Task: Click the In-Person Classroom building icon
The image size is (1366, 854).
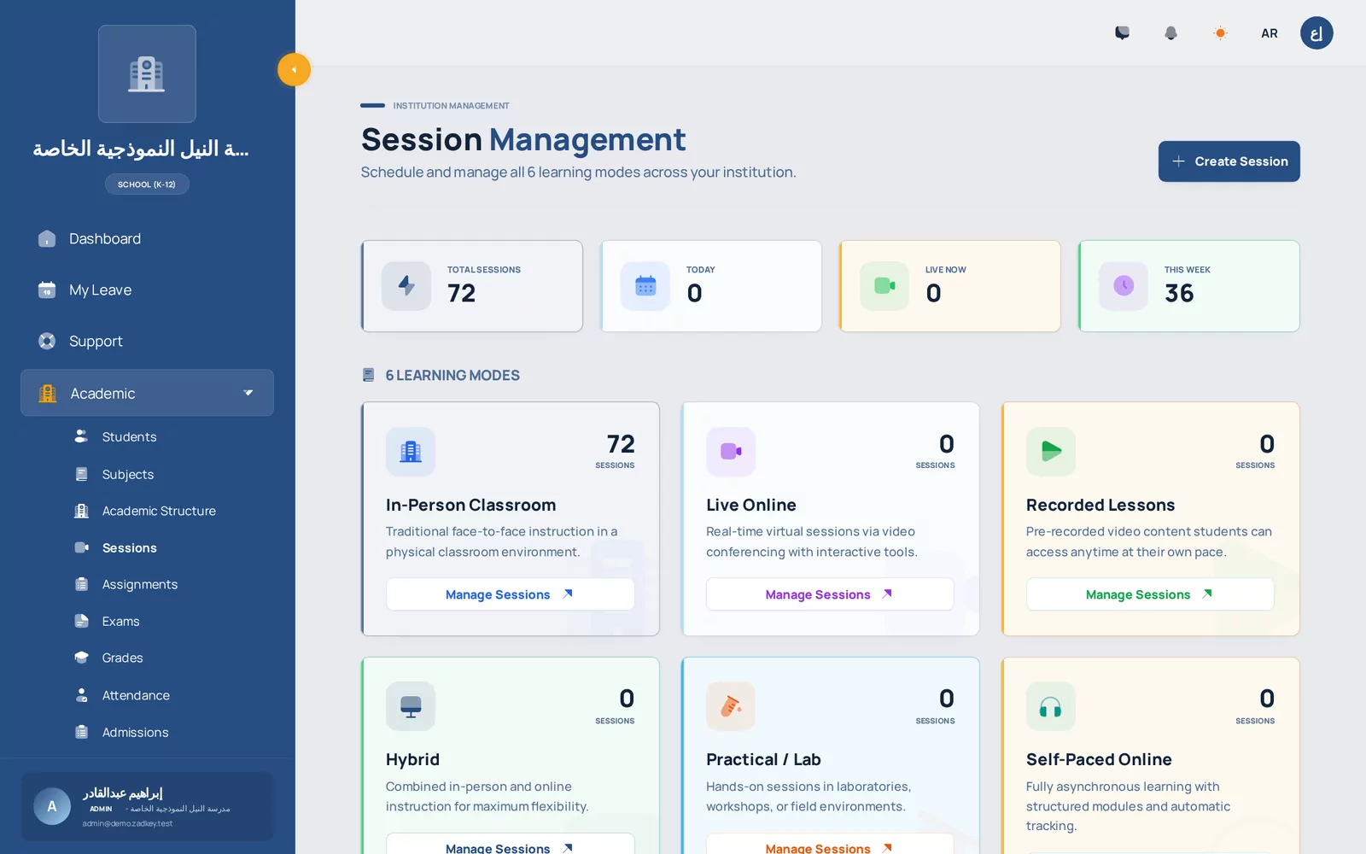Action: coord(411,452)
